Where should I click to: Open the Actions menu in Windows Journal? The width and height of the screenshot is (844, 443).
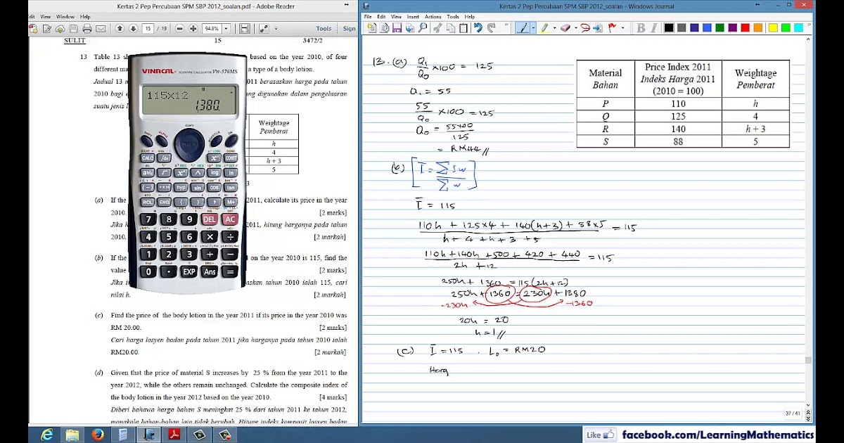point(433,16)
